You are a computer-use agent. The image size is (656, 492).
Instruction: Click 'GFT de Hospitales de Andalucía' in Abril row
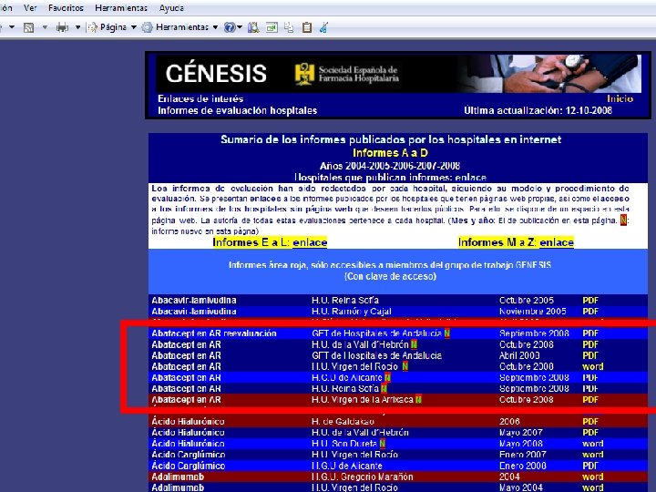[376, 355]
